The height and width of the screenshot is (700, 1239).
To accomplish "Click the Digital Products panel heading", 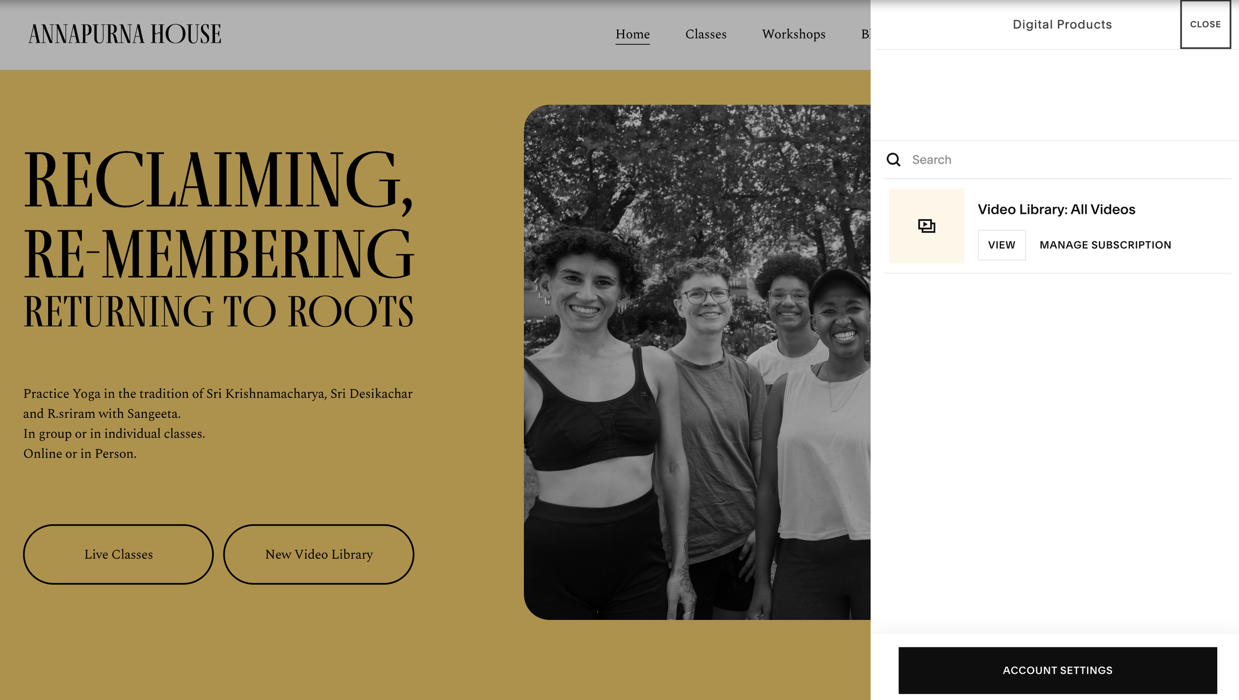I will pyautogui.click(x=1062, y=24).
